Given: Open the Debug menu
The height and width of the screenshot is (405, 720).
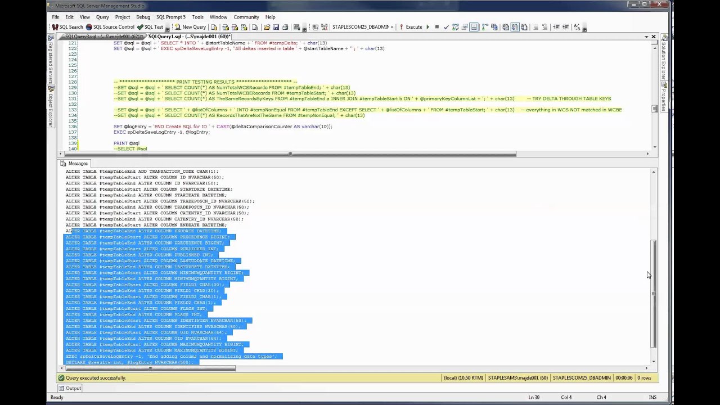Looking at the screenshot, I should [x=143, y=17].
